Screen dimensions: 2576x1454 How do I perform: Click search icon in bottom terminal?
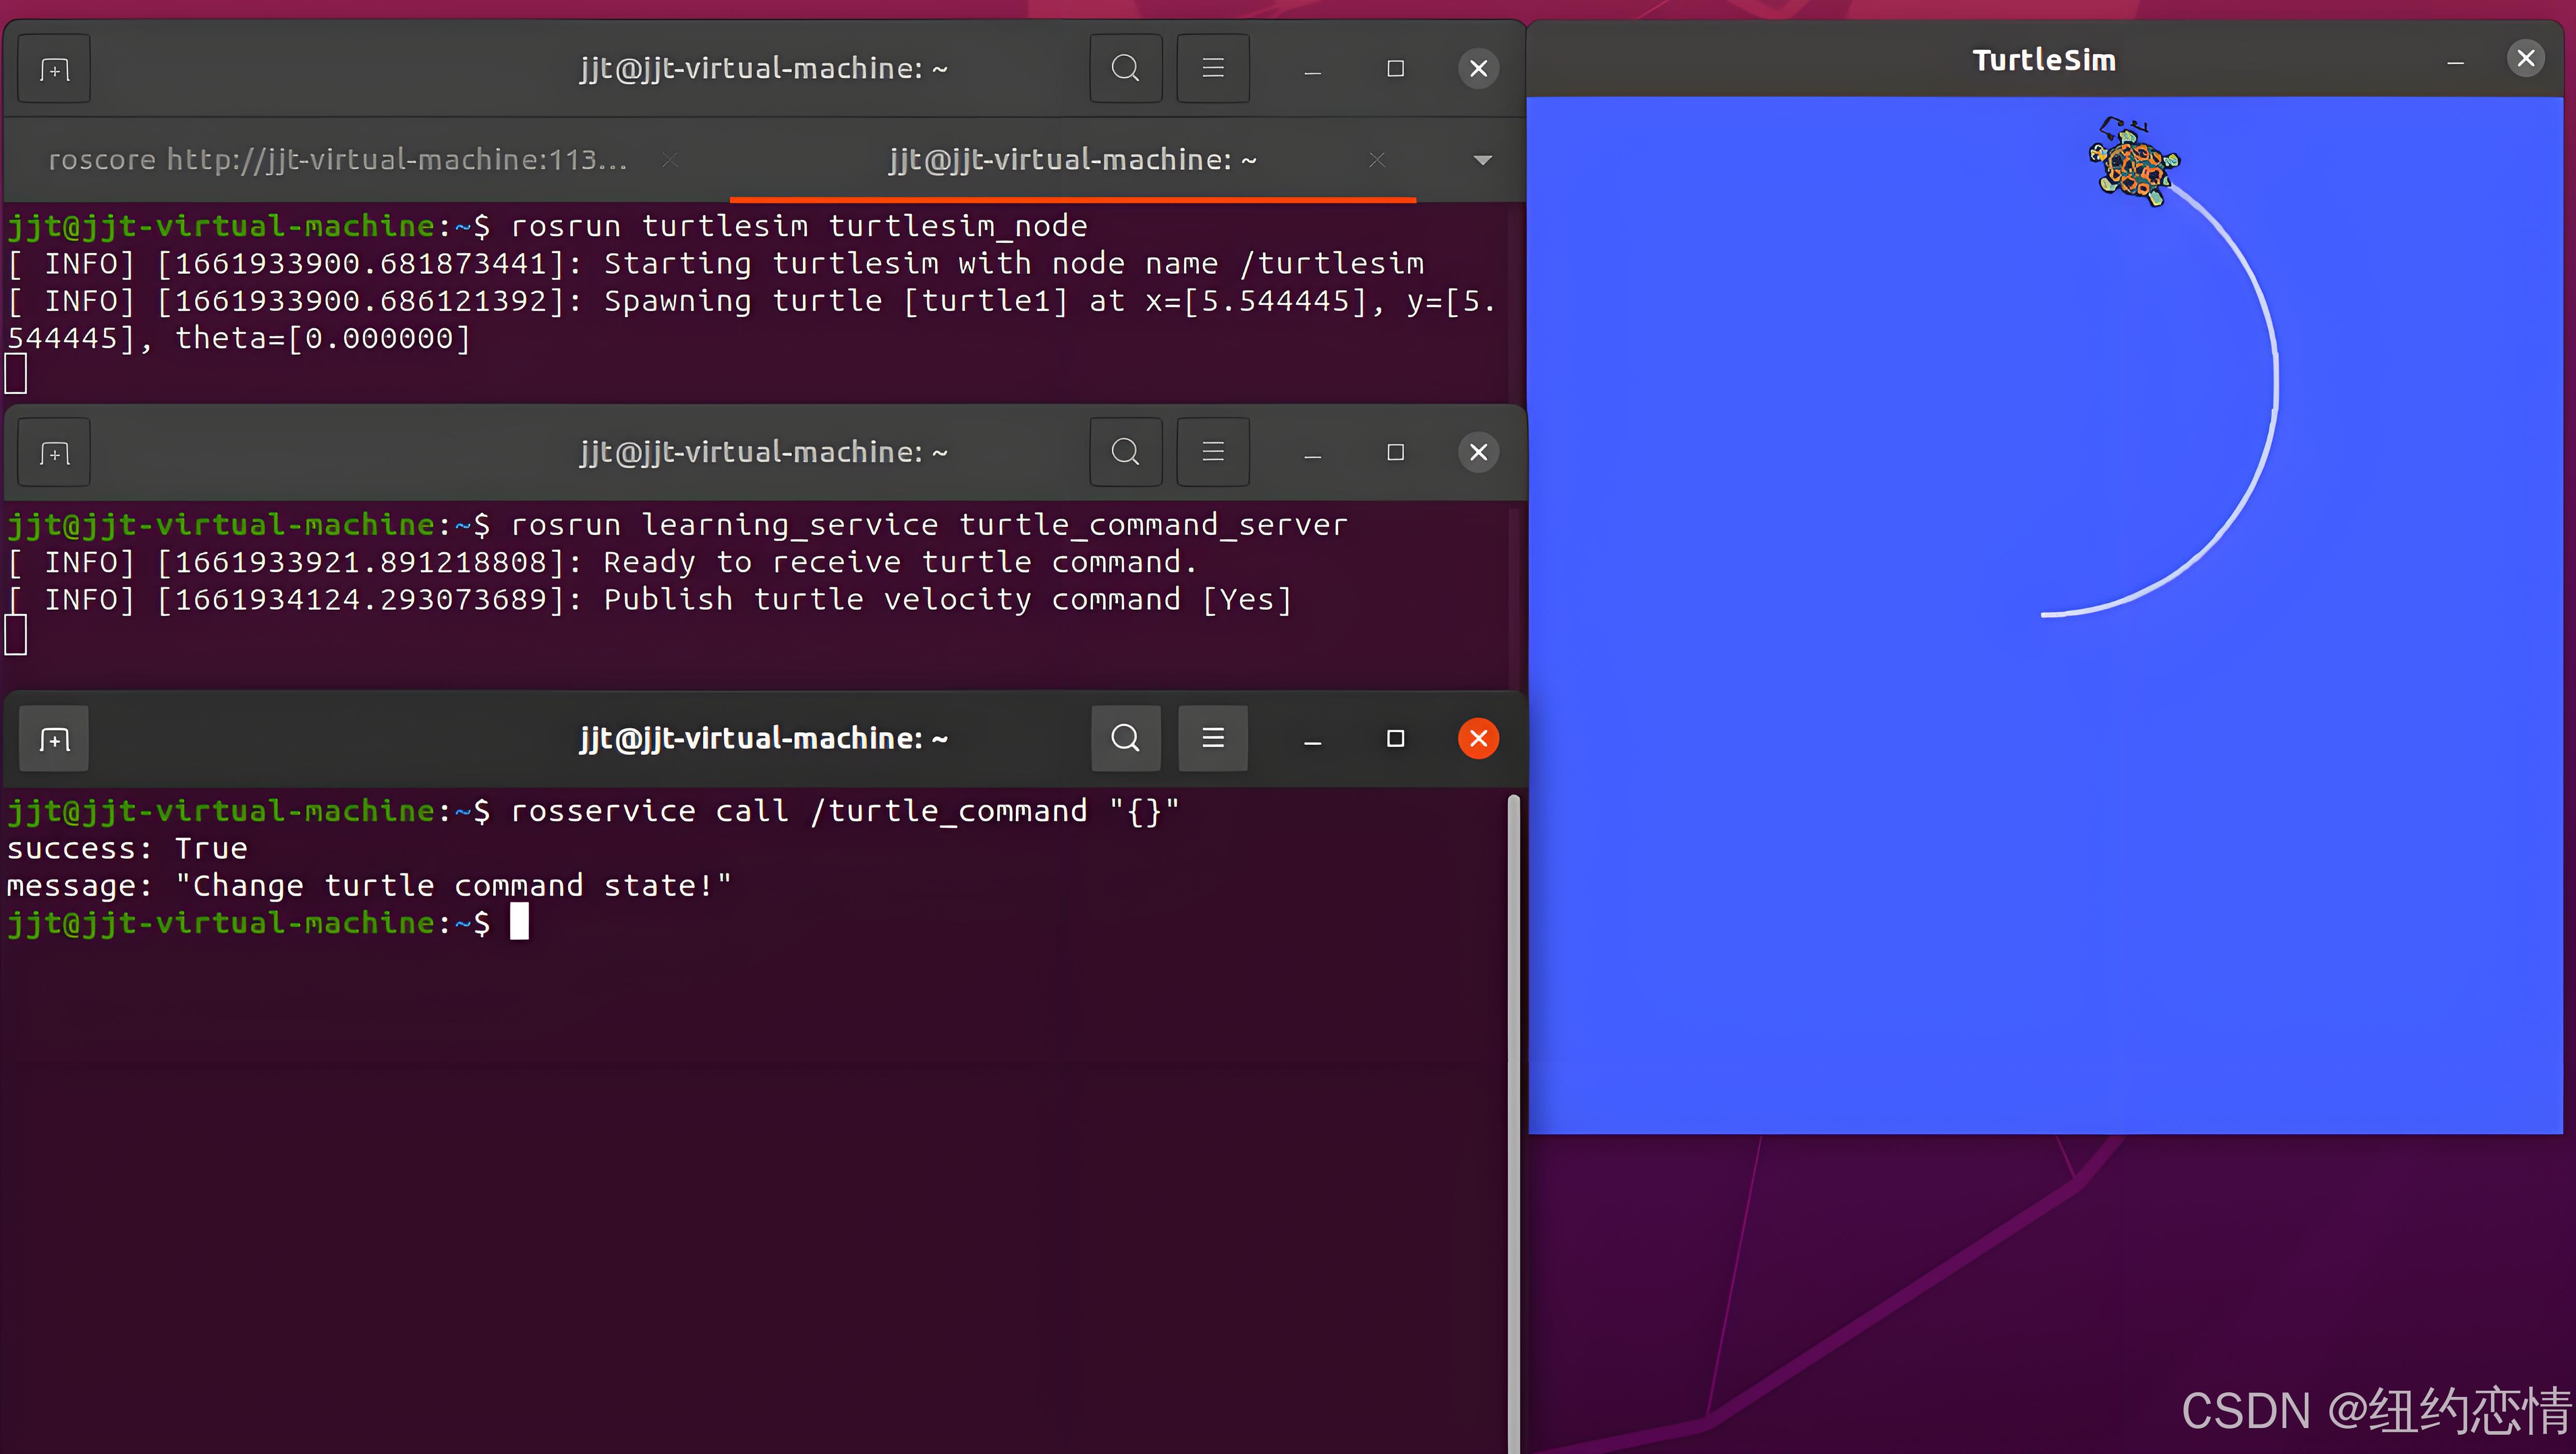[1125, 739]
